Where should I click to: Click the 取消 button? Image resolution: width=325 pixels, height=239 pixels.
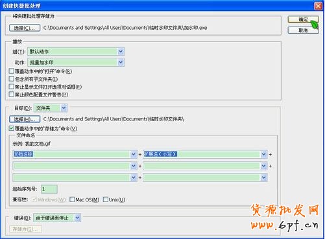click(303, 30)
